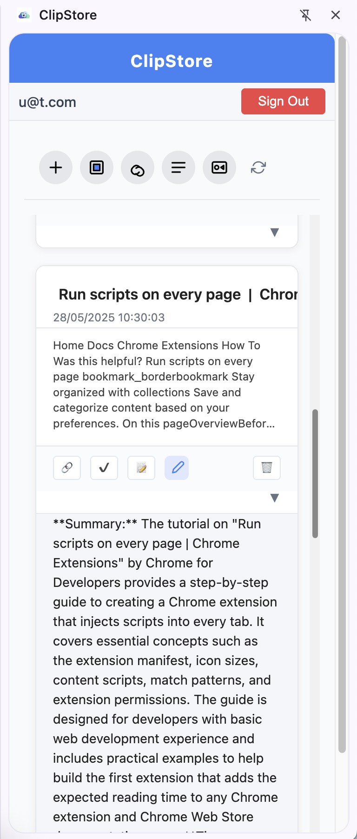Click the refresh sync icon
Image resolution: width=357 pixels, height=839 pixels.
(258, 167)
